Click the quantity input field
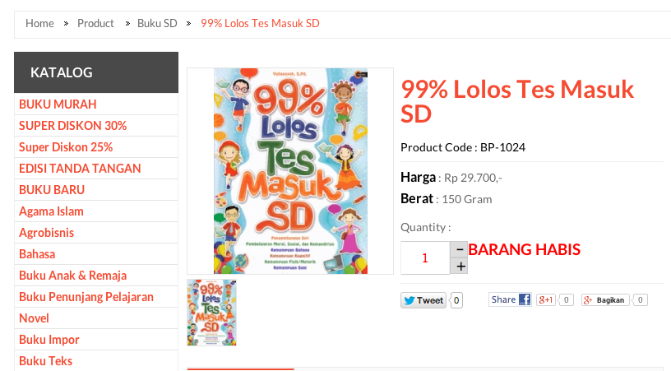This screenshot has height=371, width=671. [425, 257]
